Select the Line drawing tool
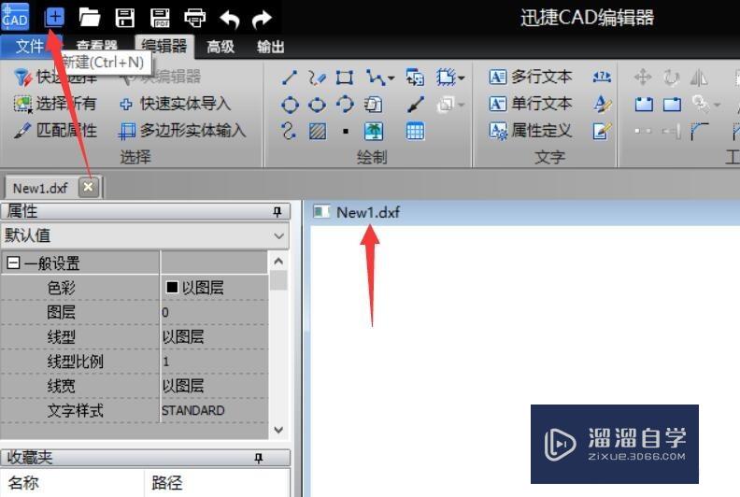The width and height of the screenshot is (740, 497). 289,78
